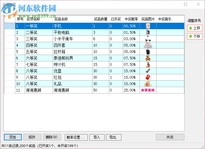Image resolution: width=205 pixels, height=149 pixels.
Task: Click the suitcase picture in 拉杆箱 row
Action: (148, 52)
